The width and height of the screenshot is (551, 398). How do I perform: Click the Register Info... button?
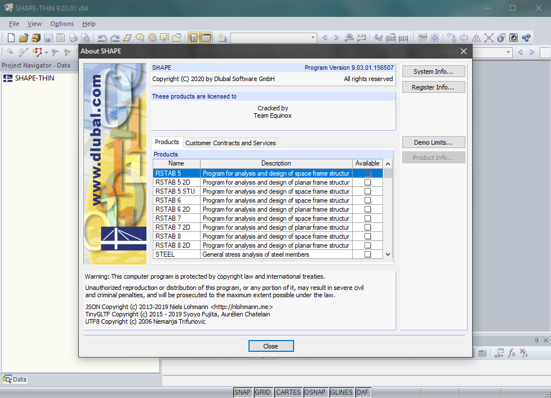pyautogui.click(x=433, y=87)
